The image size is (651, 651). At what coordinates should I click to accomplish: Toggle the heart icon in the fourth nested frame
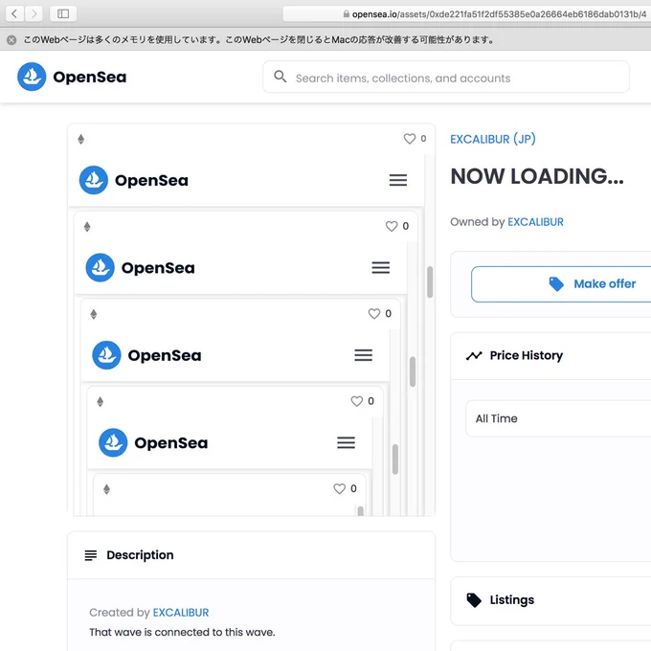point(357,401)
